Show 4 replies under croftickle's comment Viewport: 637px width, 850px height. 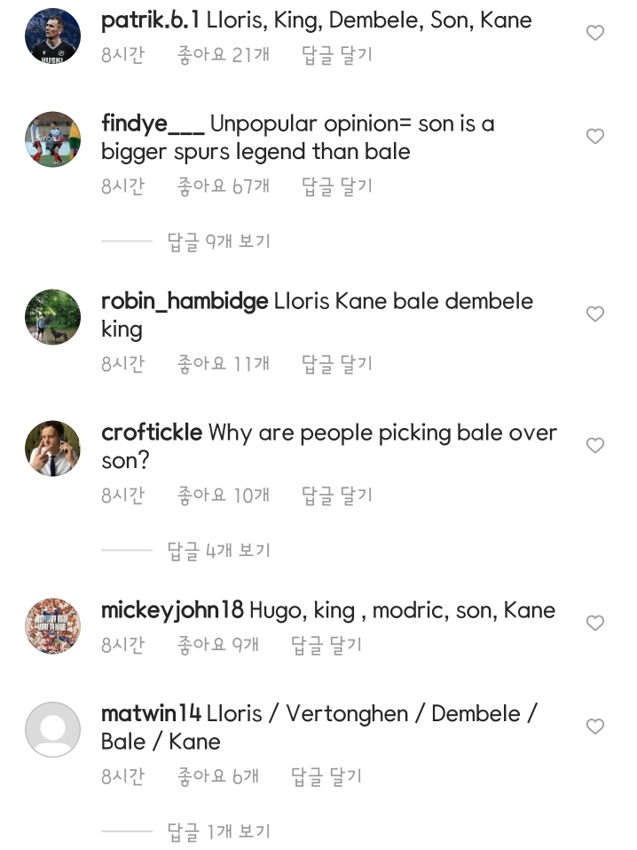point(218,551)
